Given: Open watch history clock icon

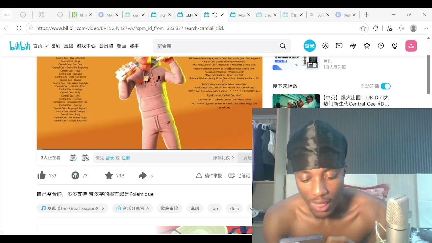Looking at the screenshot, I should (381, 46).
